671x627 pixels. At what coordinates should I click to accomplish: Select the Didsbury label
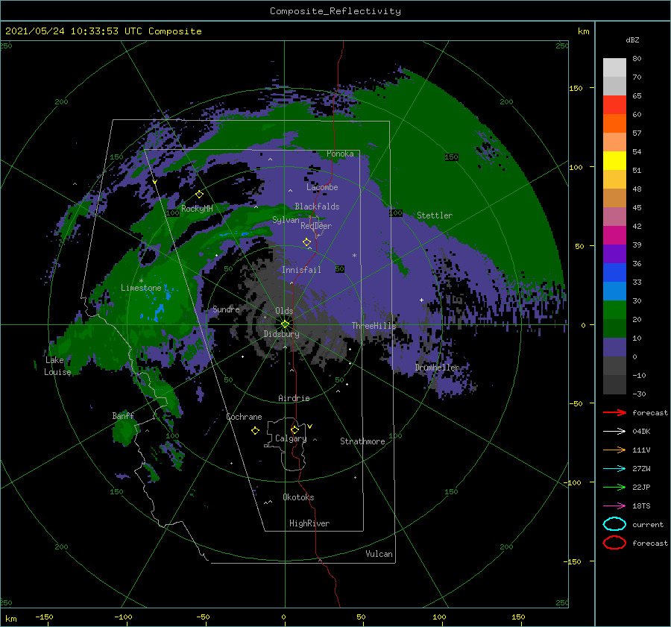point(282,334)
